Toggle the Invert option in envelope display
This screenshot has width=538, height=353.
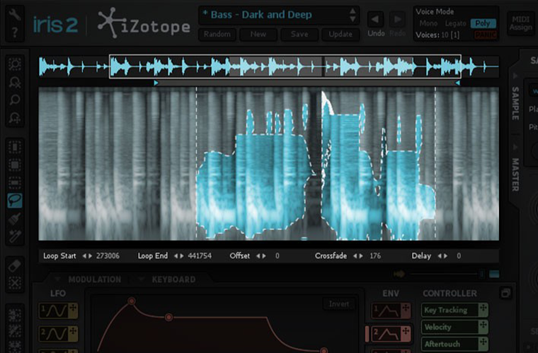[x=338, y=304]
